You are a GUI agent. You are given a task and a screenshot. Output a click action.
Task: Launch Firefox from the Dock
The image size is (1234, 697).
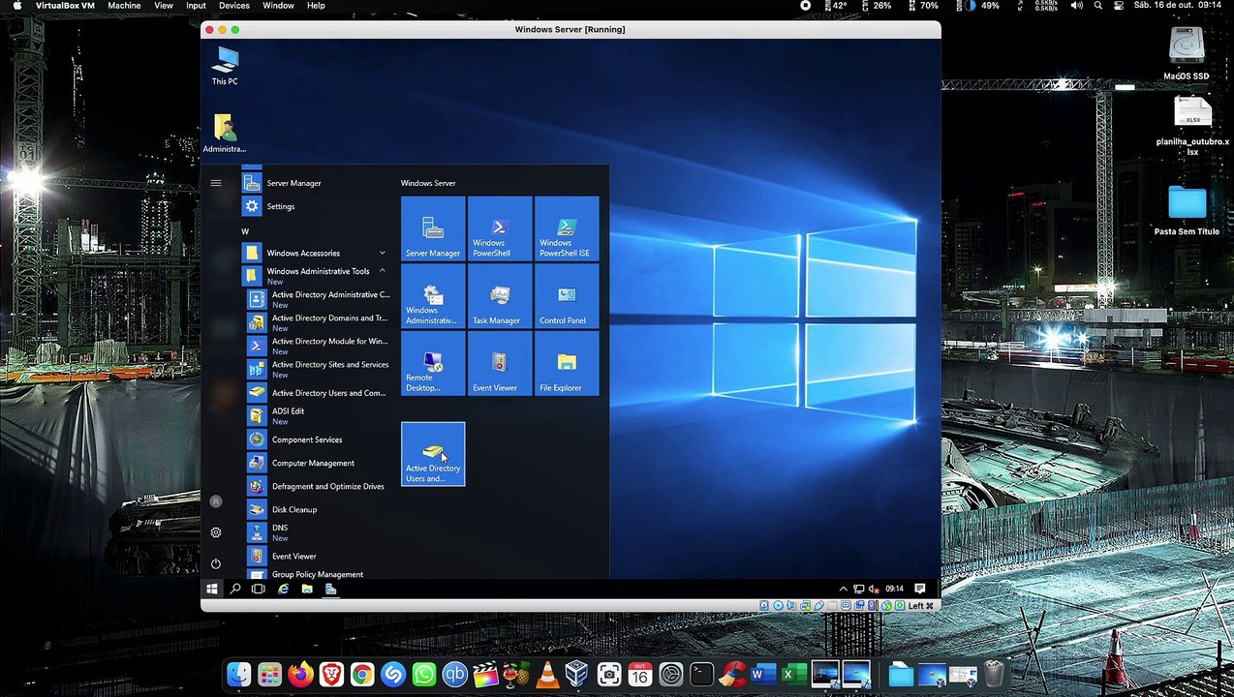click(x=300, y=674)
